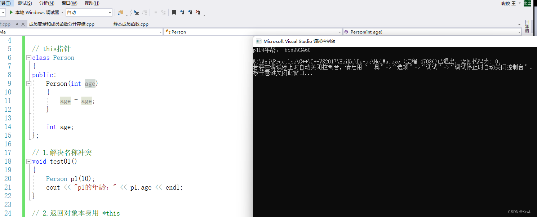Open the project scope dropdown ending in Ma
The width and height of the screenshot is (537, 217).
click(81, 32)
